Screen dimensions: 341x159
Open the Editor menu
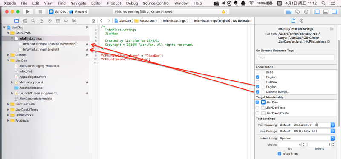[x=96, y=3]
